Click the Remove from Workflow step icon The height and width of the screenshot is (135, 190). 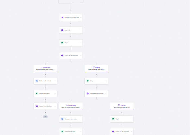(x=37, y=106)
